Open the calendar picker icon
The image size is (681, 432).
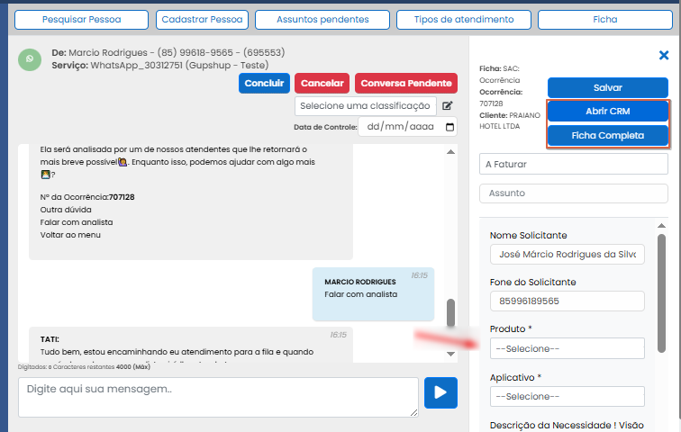449,127
